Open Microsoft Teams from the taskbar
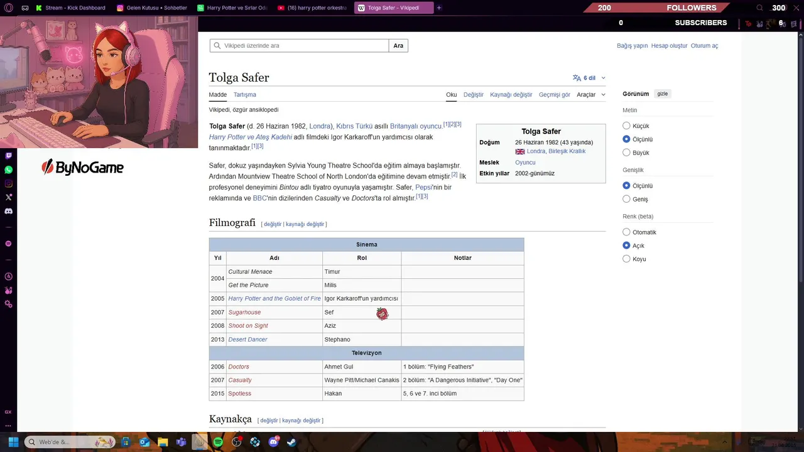 coord(181,442)
